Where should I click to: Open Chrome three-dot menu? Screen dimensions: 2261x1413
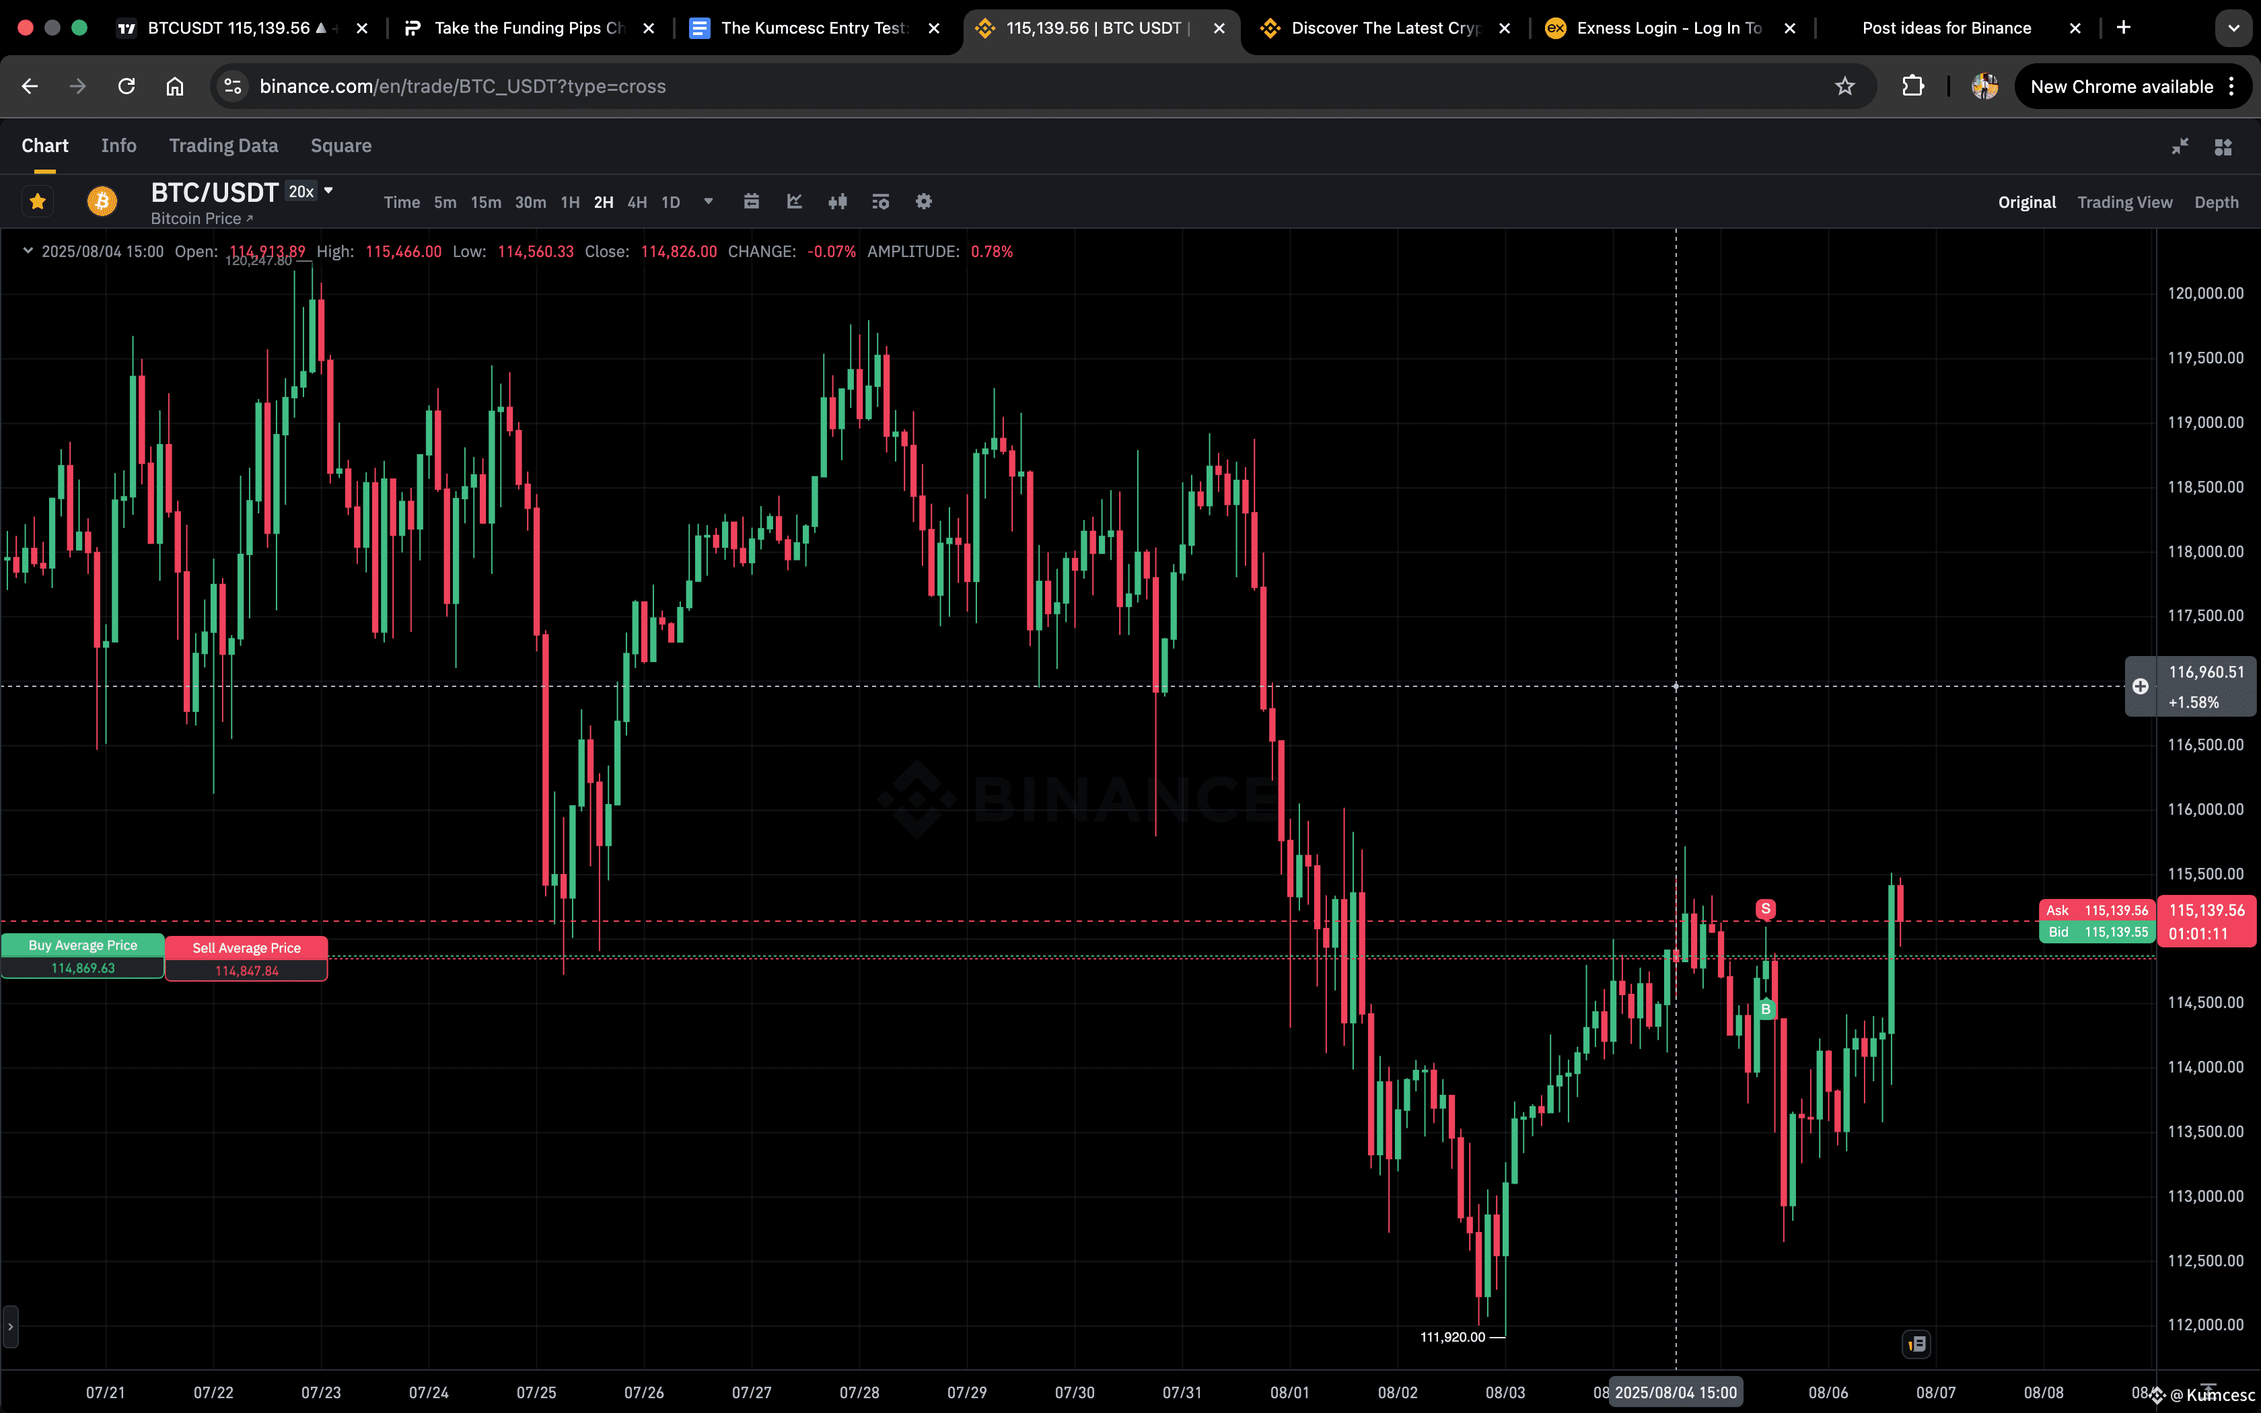coord(2232,86)
